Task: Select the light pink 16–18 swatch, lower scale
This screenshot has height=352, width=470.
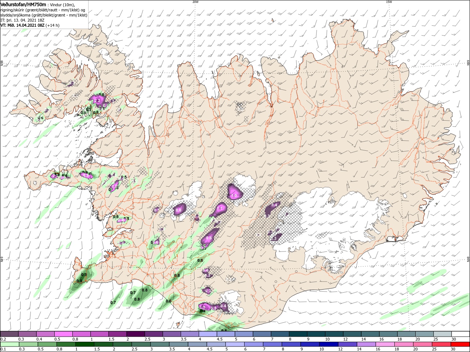Action: pyautogui.click(x=385, y=345)
